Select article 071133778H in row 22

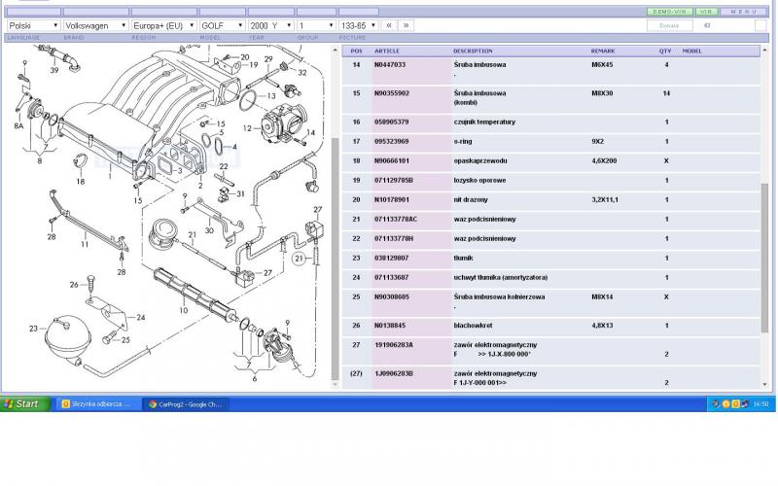(x=394, y=238)
